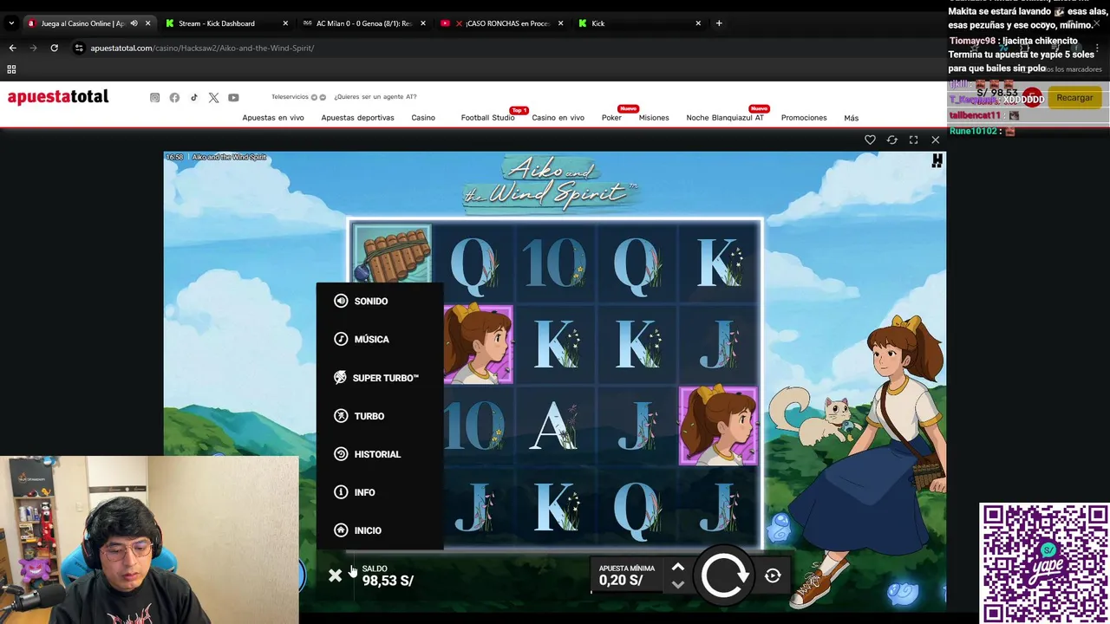The height and width of the screenshot is (624, 1110).
Task: Decrease the bet with down arrow
Action: pos(678,584)
